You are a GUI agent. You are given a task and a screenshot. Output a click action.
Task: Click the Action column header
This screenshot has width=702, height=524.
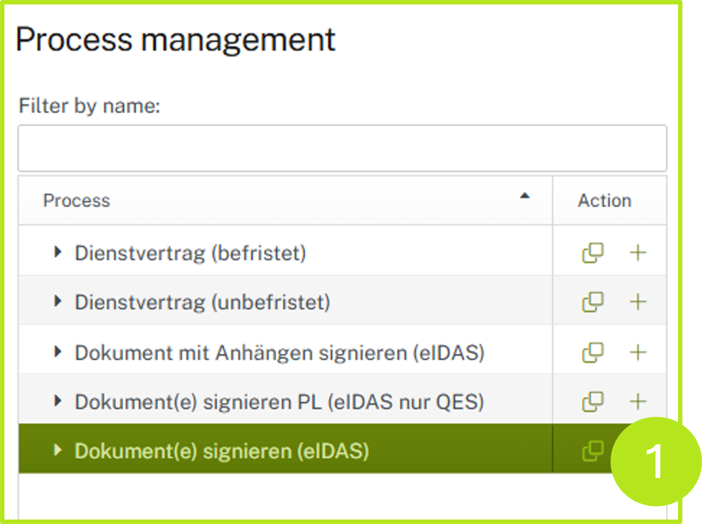(x=604, y=201)
